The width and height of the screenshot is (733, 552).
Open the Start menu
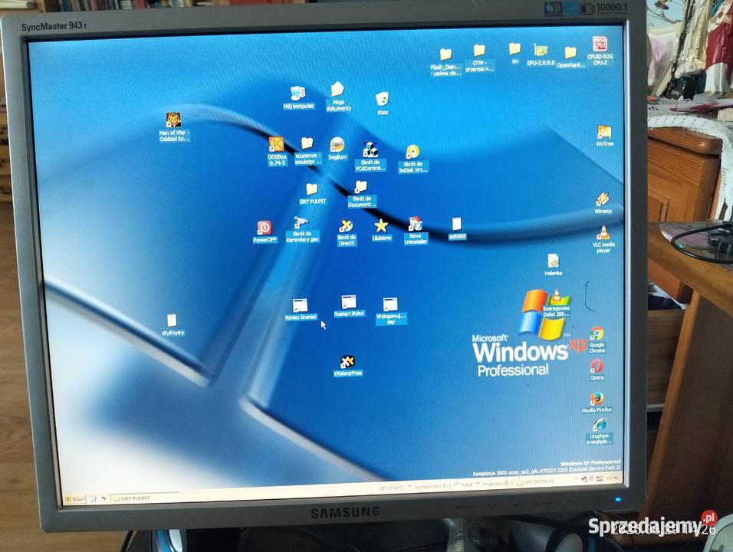[75, 499]
